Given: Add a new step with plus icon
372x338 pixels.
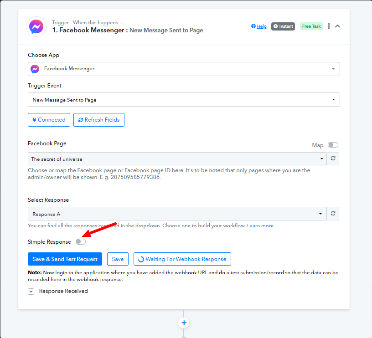Looking at the screenshot, I should coord(184,323).
